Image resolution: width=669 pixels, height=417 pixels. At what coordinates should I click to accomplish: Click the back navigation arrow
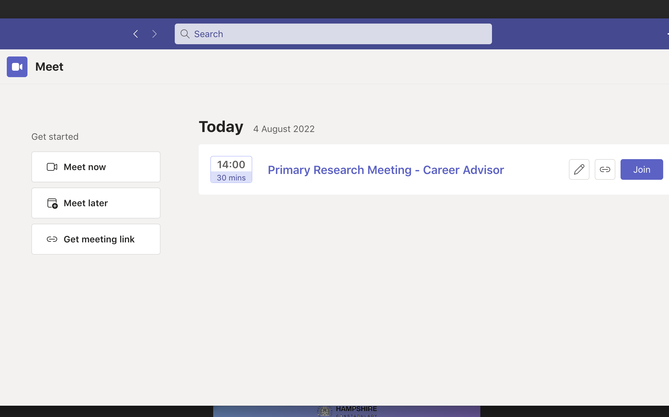136,34
